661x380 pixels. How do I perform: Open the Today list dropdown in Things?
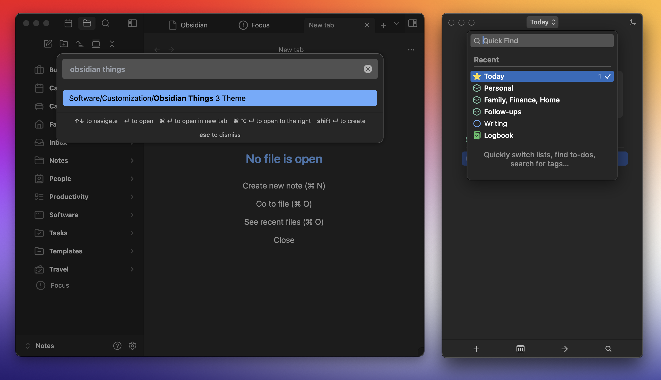coord(542,22)
